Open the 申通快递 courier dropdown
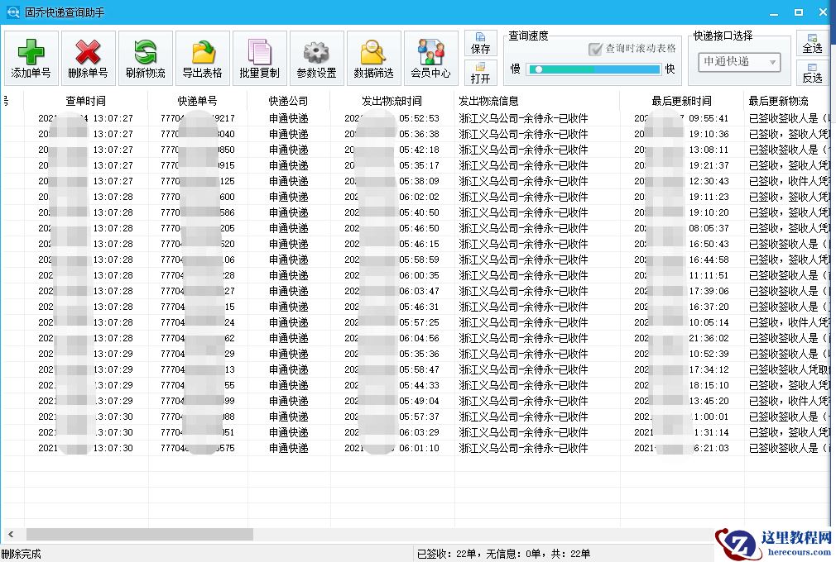Image resolution: width=836 pixels, height=562 pixels. 738,62
